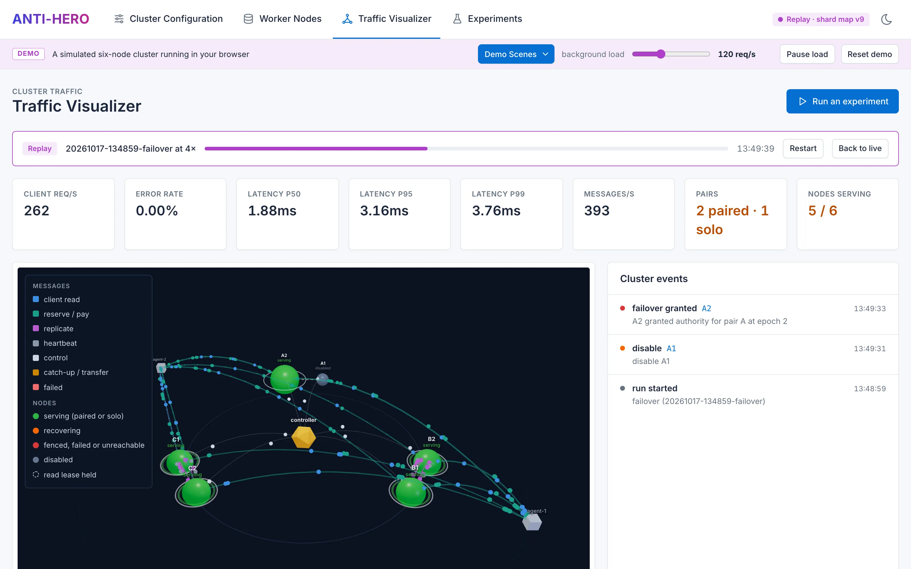
Task: Open the Demo Scenes dropdown
Action: coord(516,54)
